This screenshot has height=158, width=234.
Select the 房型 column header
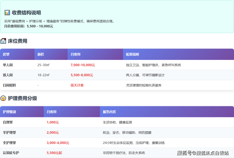(x=6, y=54)
